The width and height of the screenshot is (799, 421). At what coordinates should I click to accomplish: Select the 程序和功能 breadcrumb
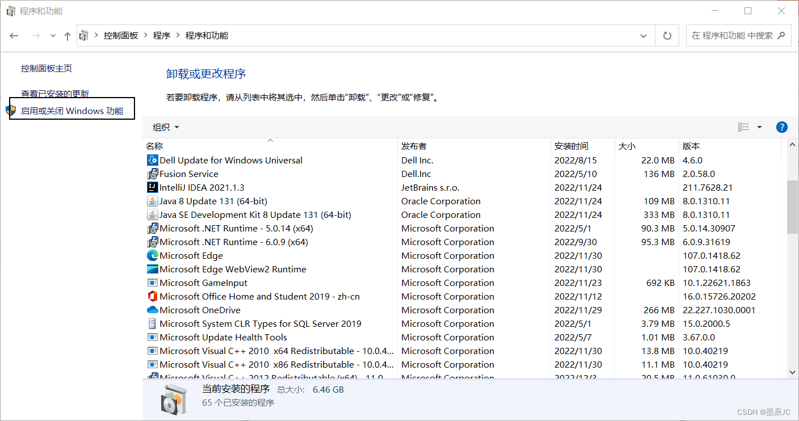tap(207, 36)
